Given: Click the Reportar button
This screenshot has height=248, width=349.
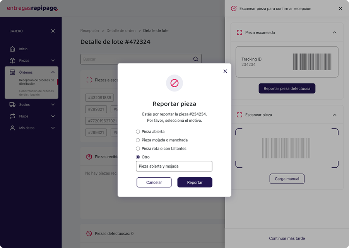Looking at the screenshot, I should 195,182.
